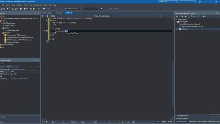Viewport: 220px width, 124px height.
Task: Select the Variables/Constants node in Structure
Action: (7, 45)
